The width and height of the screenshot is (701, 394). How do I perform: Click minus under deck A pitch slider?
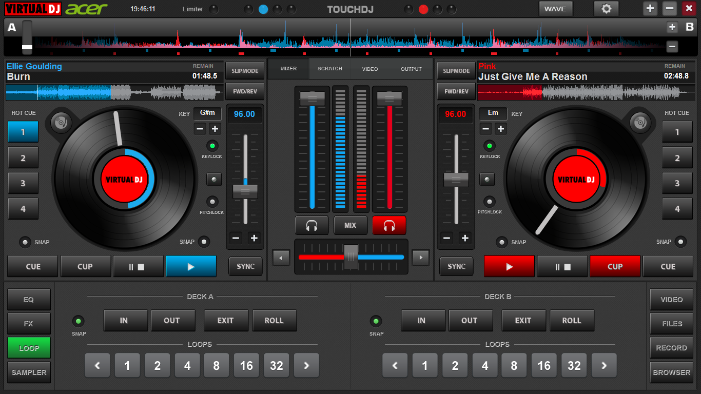[x=236, y=238]
